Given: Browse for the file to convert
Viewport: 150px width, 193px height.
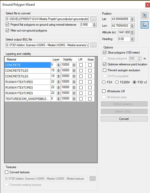Looking at the screenshot, I should click(93, 19).
